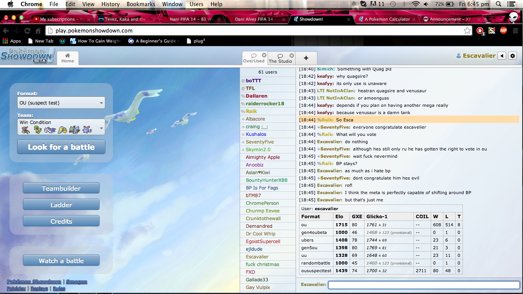Click the Watch a battle button
The height and width of the screenshot is (294, 523).
[x=61, y=261]
